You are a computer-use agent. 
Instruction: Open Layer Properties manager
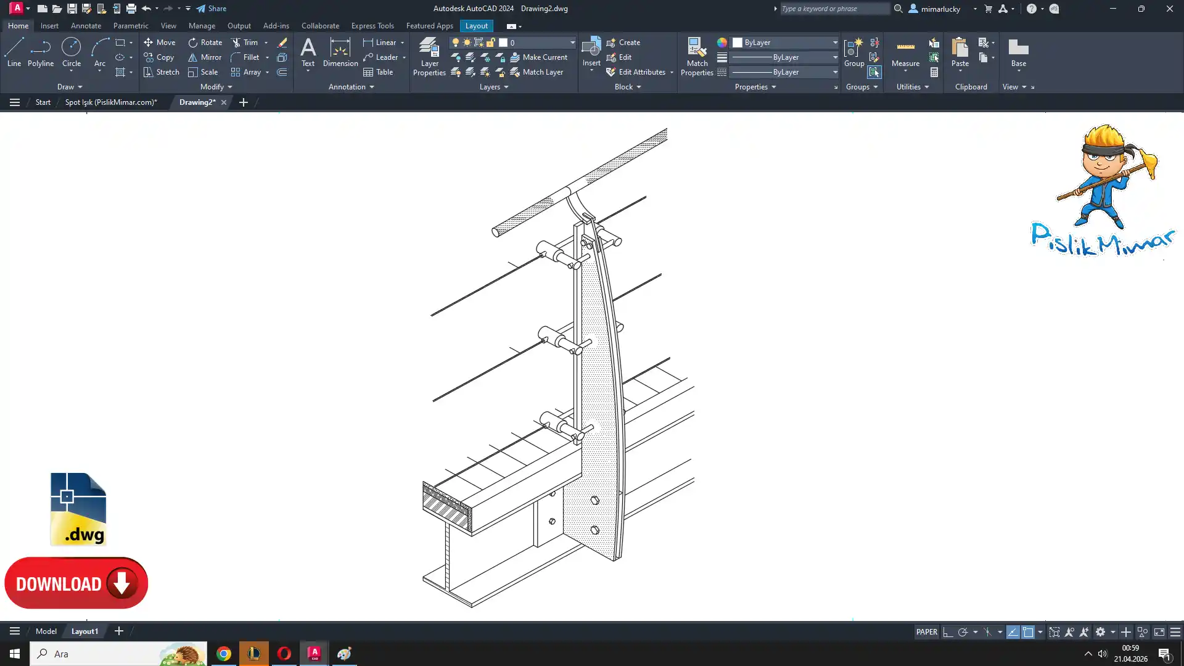click(429, 56)
